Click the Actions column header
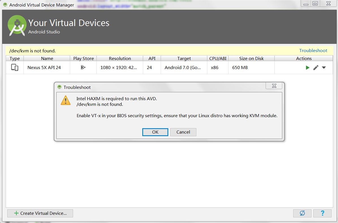 [304, 59]
